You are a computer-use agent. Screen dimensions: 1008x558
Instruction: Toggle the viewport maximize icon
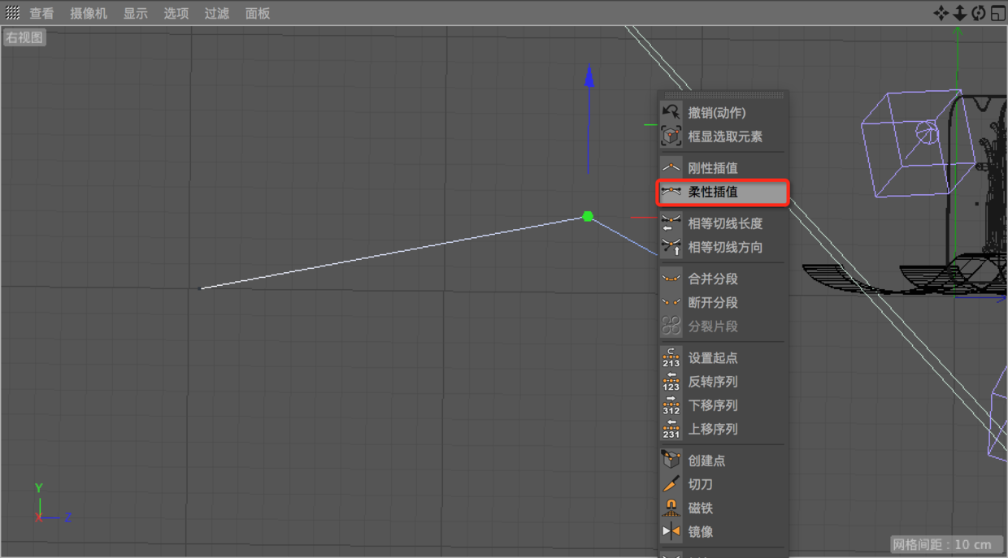997,13
